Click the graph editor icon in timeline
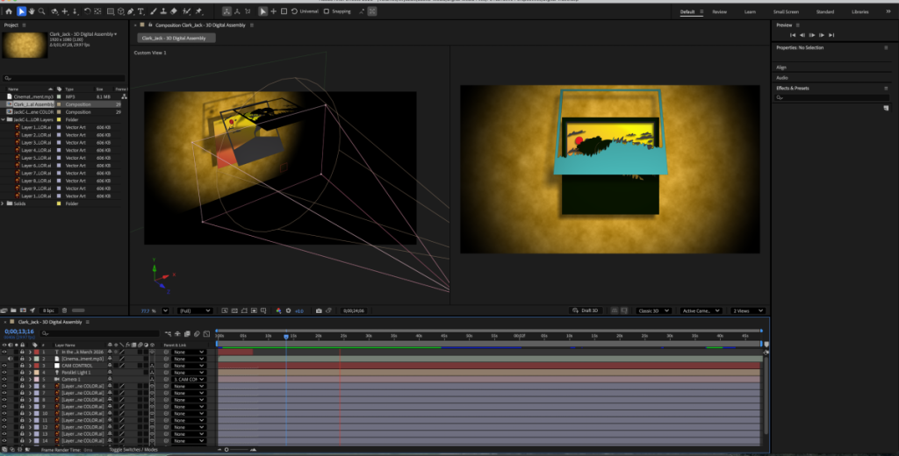This screenshot has height=456, width=899. (206, 333)
